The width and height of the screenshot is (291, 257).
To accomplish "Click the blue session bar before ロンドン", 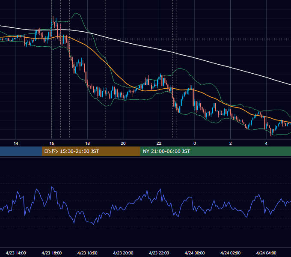I will [x=21, y=151].
